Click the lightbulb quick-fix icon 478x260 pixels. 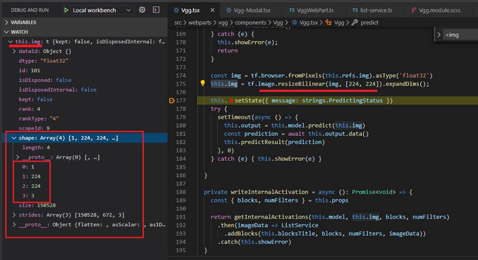pyautogui.click(x=202, y=83)
